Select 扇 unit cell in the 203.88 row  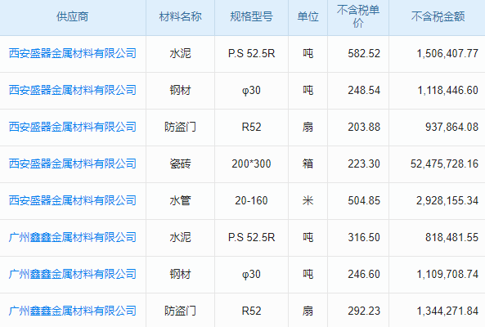tap(308, 127)
